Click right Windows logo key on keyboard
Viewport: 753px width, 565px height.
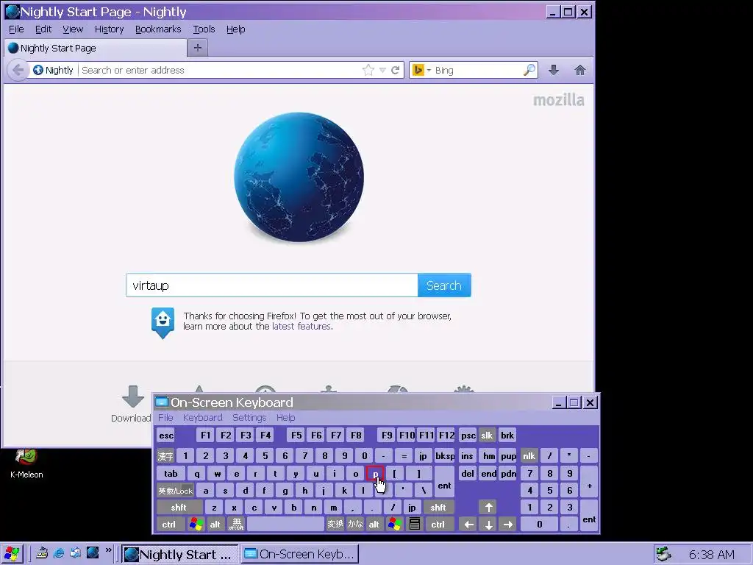[395, 524]
